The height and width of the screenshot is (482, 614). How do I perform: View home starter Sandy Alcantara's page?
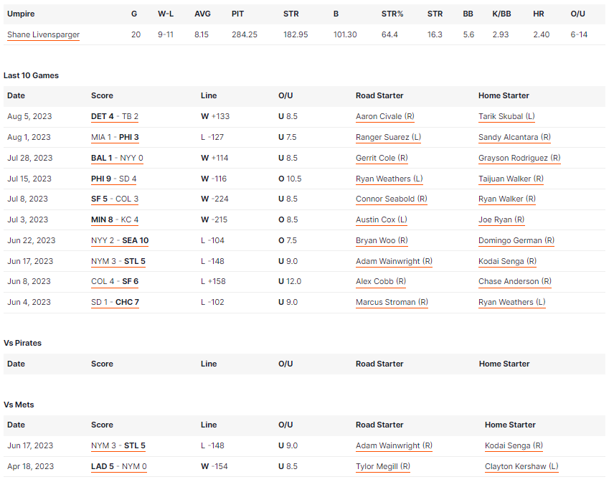coord(514,138)
